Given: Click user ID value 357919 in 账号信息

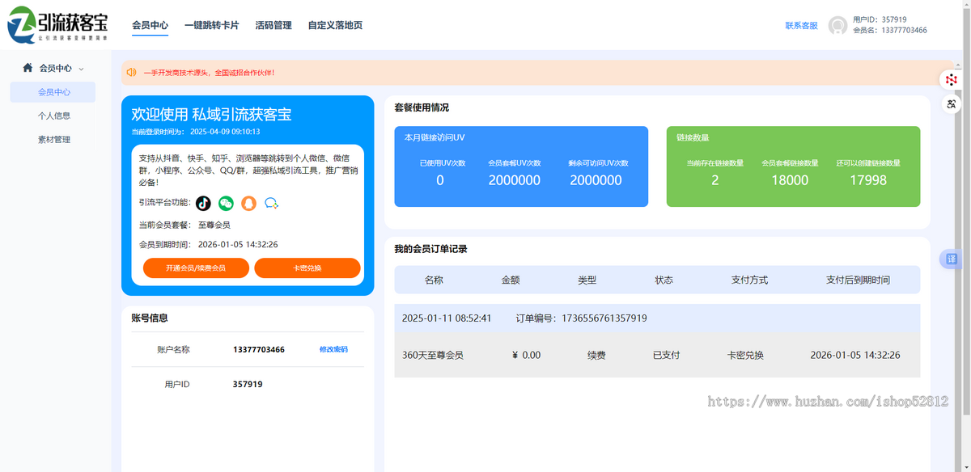Looking at the screenshot, I should click(248, 384).
